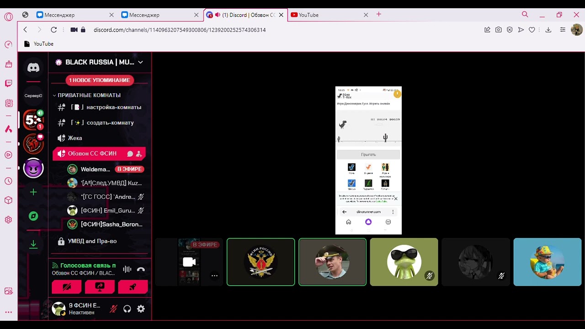Open the purple devil emoji server
585x329 pixels.
click(33, 169)
